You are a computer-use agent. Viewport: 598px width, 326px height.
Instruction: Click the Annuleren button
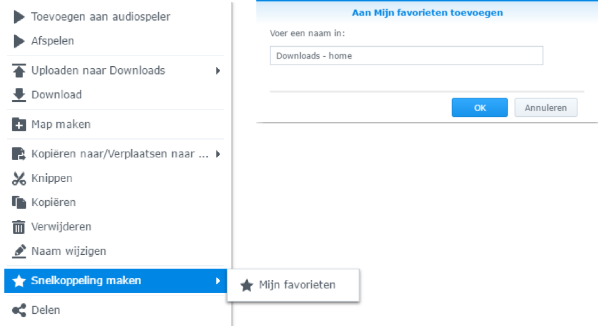[546, 107]
